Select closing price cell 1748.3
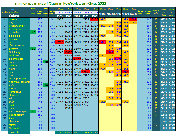This screenshot has width=177, height=135. tap(68, 12)
